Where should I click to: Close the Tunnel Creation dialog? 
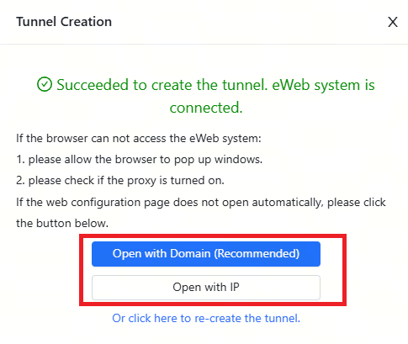point(393,22)
